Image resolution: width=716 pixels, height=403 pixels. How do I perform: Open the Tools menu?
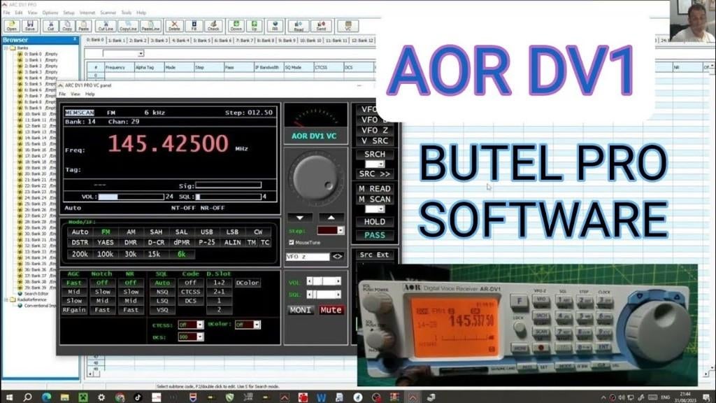click(126, 13)
